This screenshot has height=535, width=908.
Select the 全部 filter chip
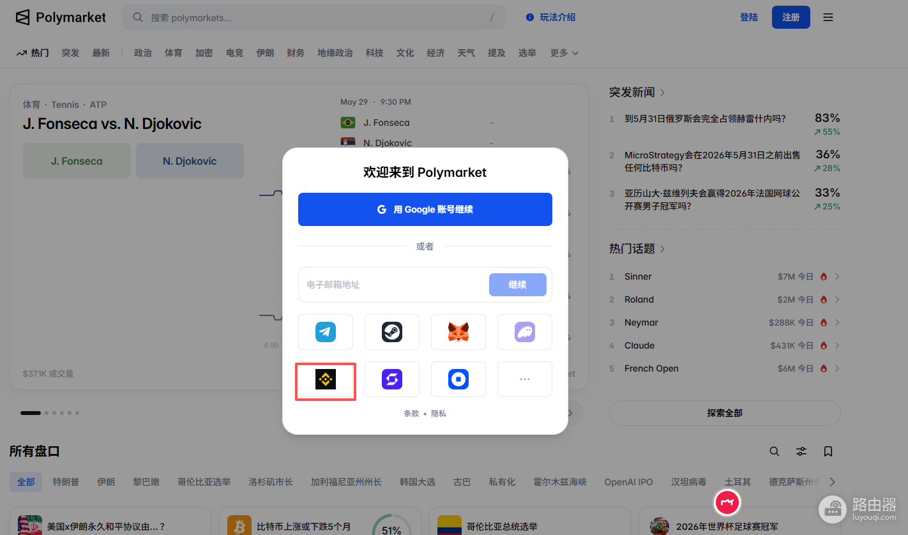[x=26, y=482]
